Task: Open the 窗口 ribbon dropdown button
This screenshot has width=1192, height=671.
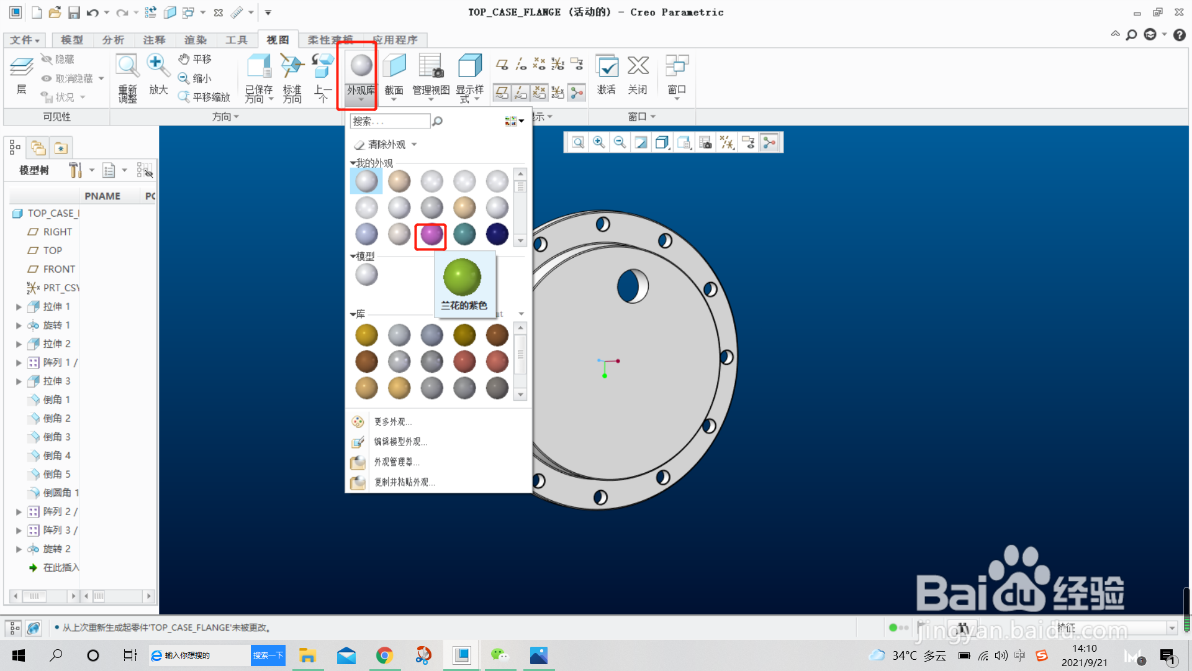Action: (x=676, y=78)
